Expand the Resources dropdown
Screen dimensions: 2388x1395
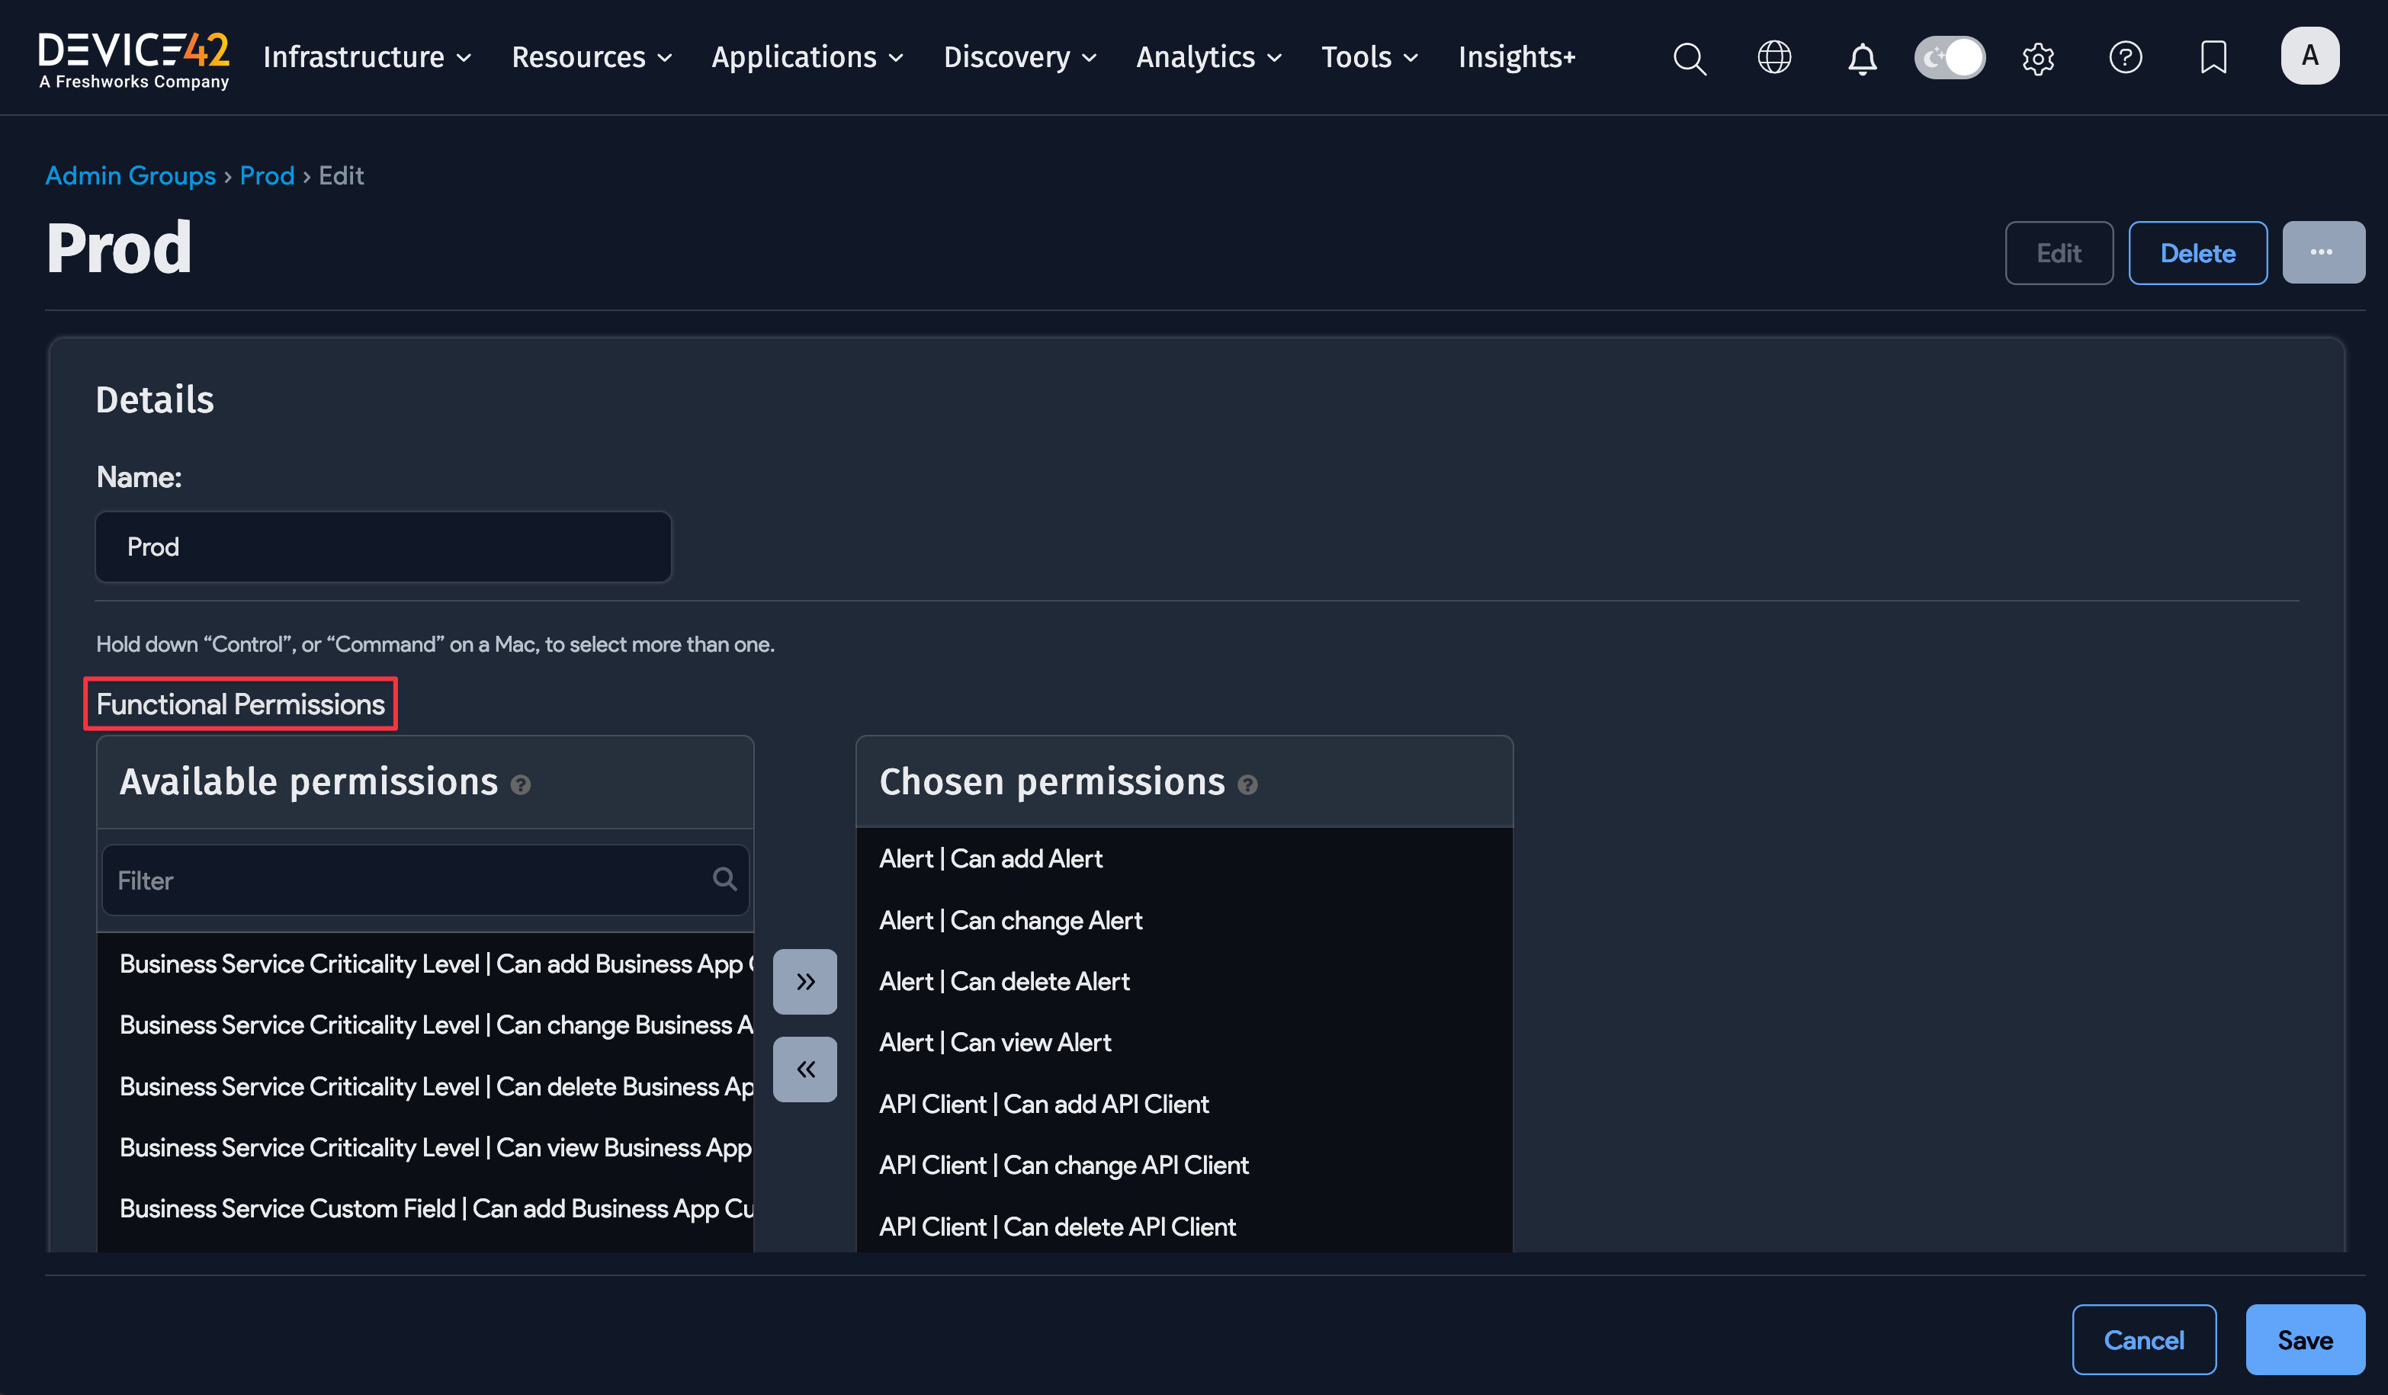point(592,57)
